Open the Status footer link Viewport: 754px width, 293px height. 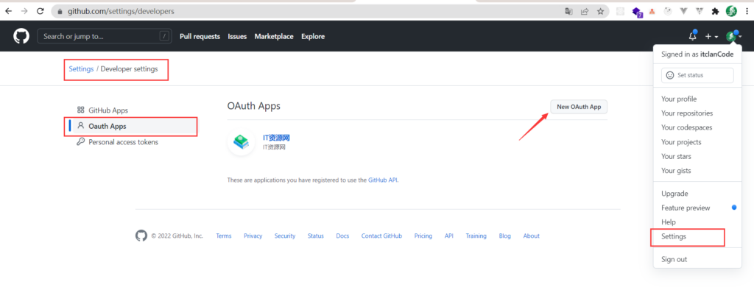click(315, 236)
